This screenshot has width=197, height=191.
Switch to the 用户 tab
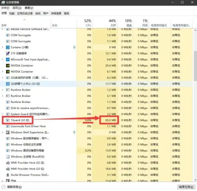[x=46, y=13]
